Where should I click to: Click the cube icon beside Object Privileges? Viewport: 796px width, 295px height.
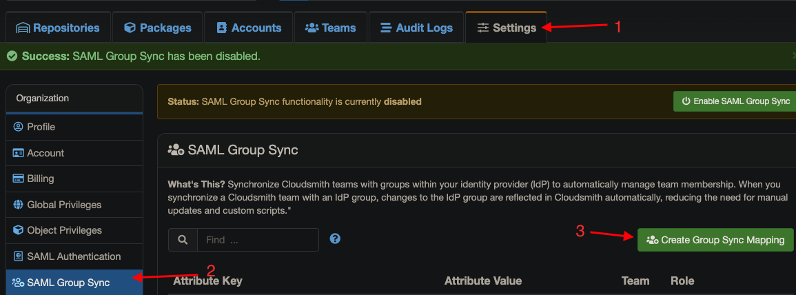point(19,230)
